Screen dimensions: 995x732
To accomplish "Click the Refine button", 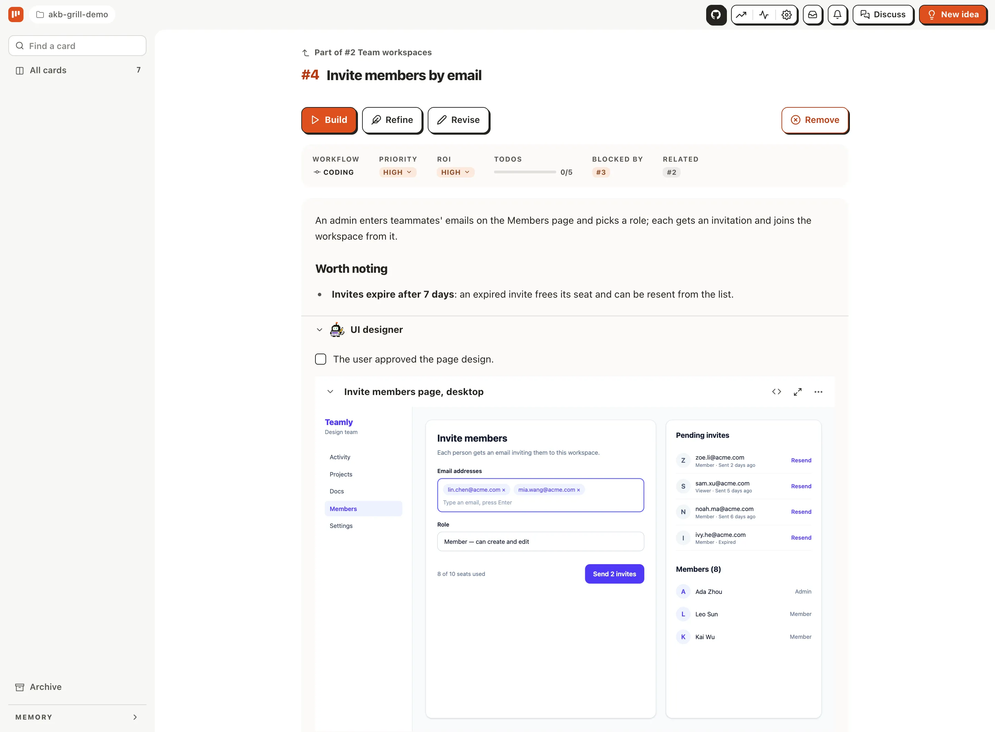I will 392,119.
